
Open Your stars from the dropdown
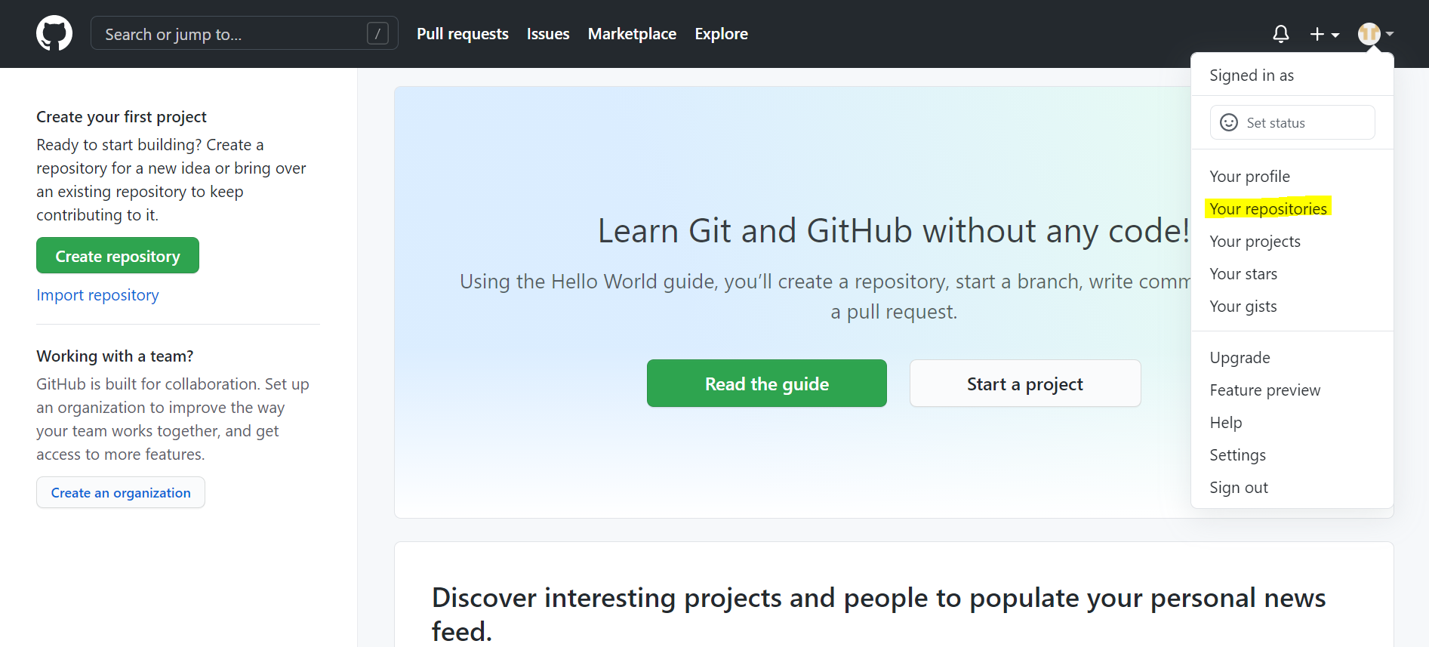[x=1243, y=274]
